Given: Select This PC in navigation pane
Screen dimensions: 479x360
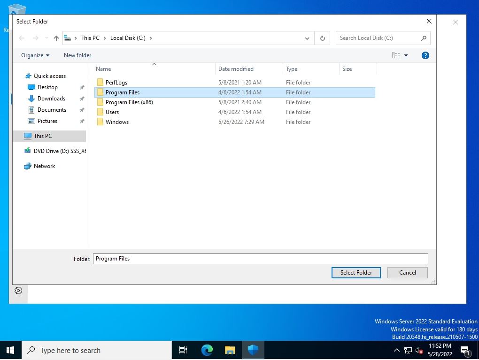Looking at the screenshot, I should click(x=49, y=136).
